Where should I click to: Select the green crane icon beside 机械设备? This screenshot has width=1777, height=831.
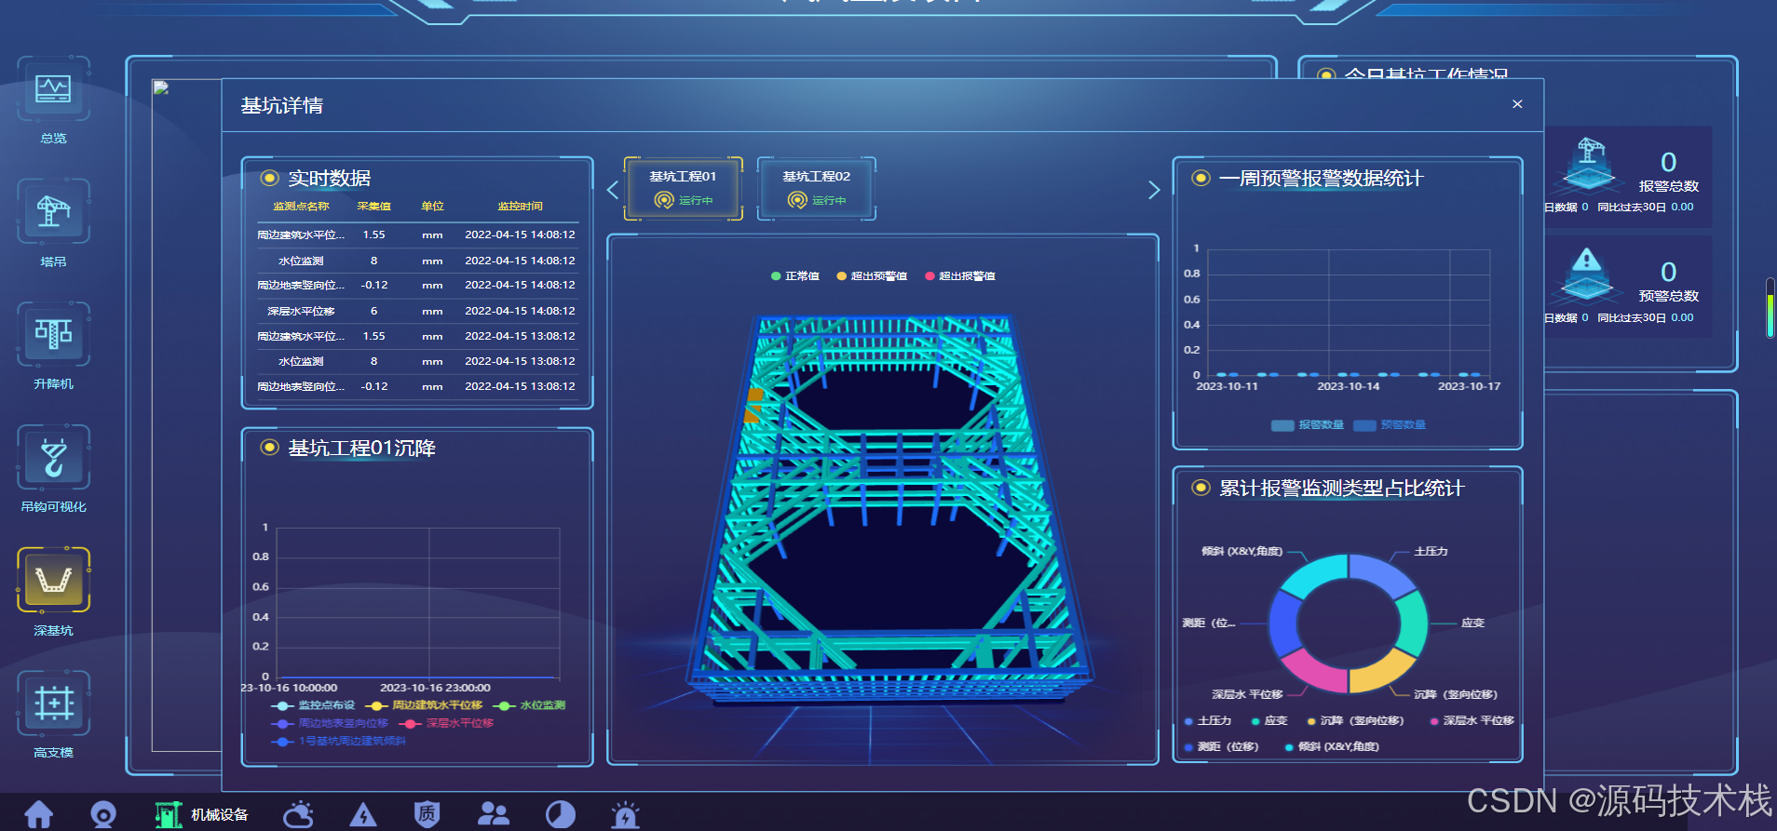[x=169, y=815]
